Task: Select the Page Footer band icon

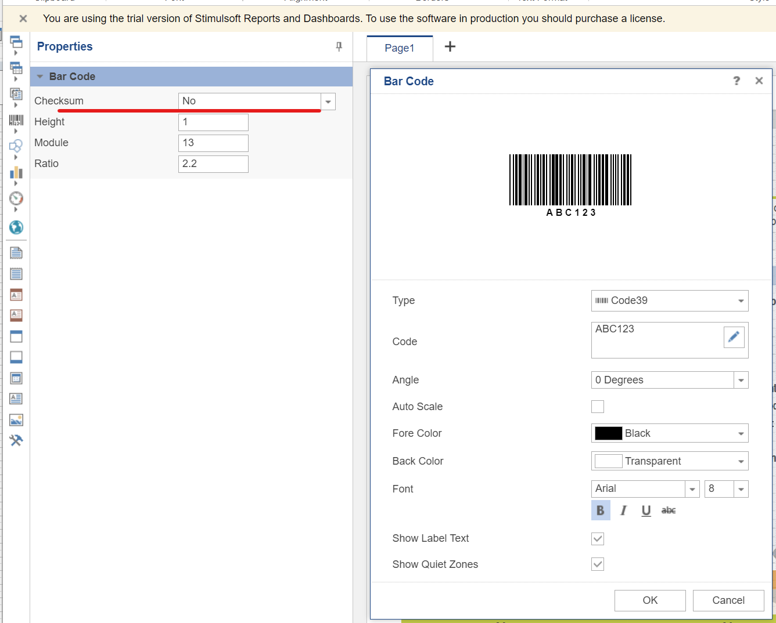Action: [16, 316]
